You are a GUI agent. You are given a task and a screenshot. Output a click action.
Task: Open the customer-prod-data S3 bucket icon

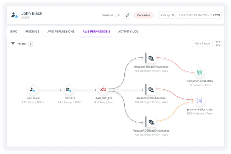tap(199, 73)
